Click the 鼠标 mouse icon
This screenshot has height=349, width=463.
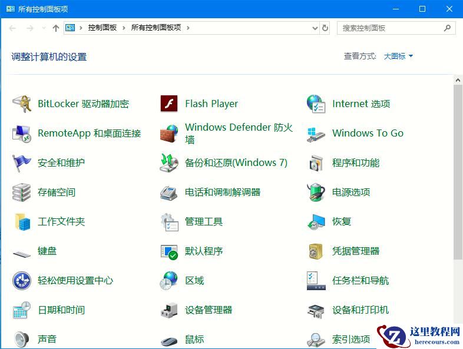point(169,341)
